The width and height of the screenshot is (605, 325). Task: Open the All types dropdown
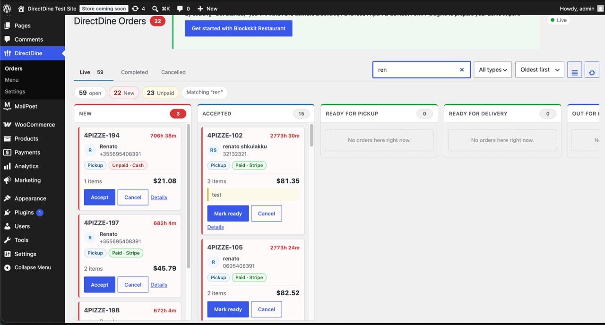pos(493,70)
